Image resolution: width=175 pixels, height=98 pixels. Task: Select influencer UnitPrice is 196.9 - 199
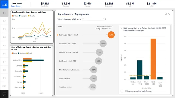click(x=68, y=61)
